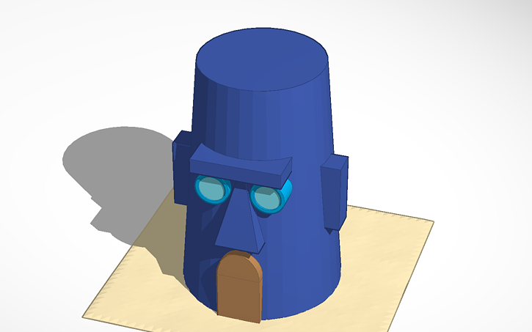
Task: Click the right cyan eye lens
Action: coord(266,198)
